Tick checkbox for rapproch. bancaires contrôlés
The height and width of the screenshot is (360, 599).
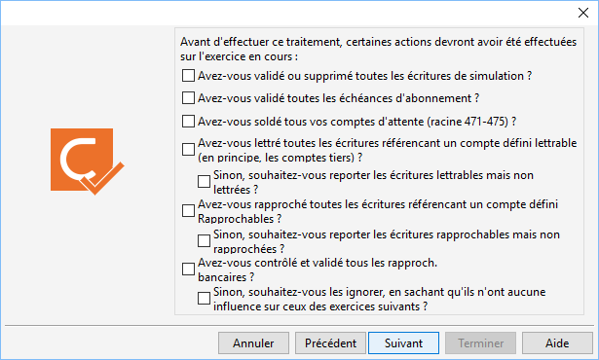tap(188, 269)
